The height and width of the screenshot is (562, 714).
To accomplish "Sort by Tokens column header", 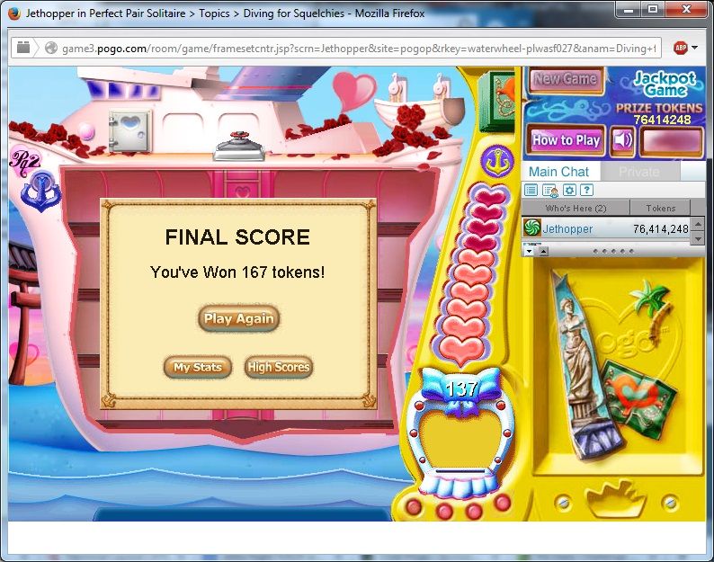I will [661, 208].
